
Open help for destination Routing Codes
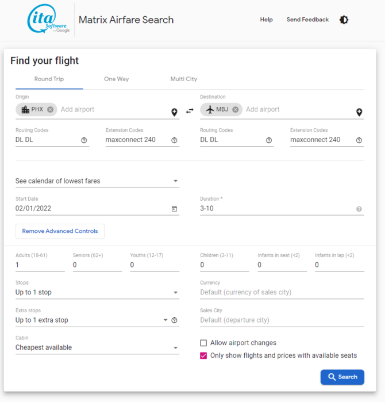coord(269,140)
